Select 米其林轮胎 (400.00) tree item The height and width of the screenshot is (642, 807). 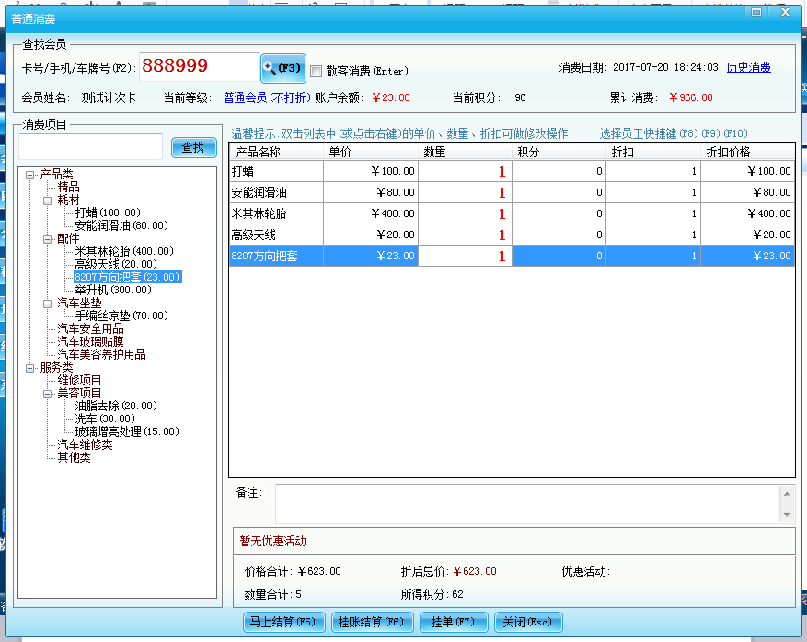coord(124,251)
